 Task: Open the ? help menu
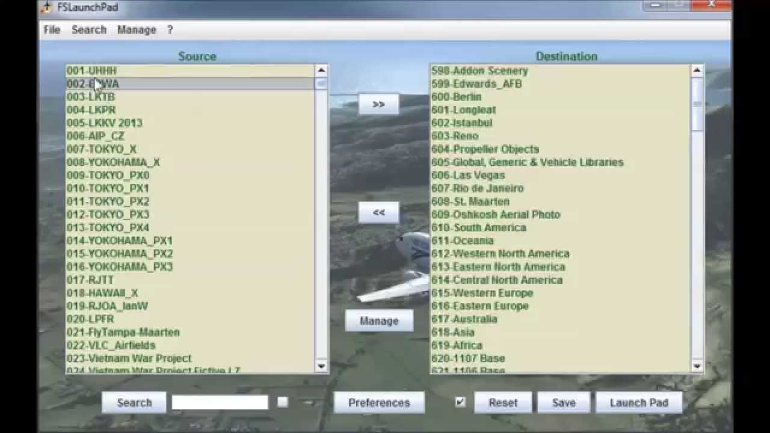pyautogui.click(x=169, y=29)
